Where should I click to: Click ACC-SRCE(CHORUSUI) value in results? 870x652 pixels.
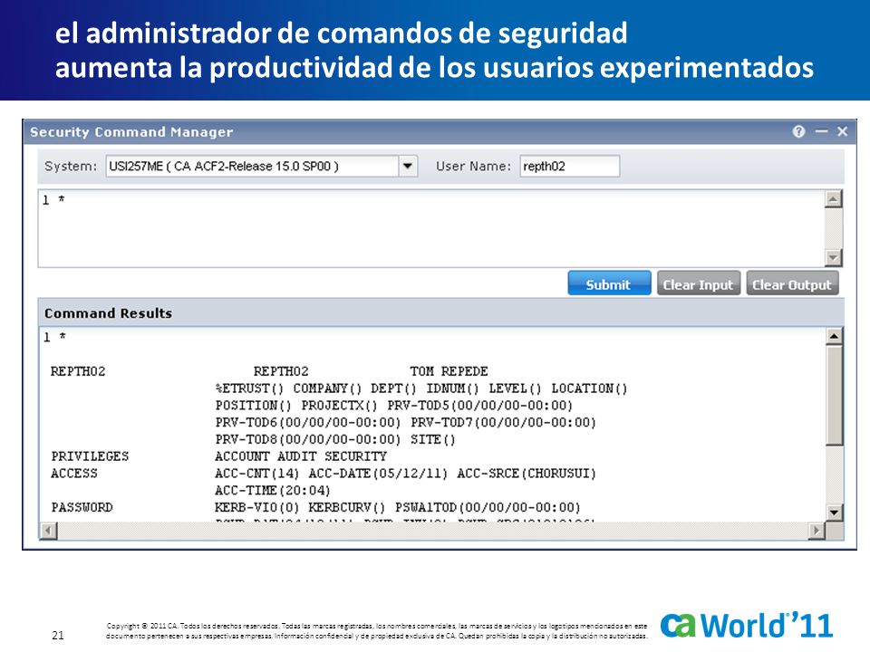click(x=527, y=474)
